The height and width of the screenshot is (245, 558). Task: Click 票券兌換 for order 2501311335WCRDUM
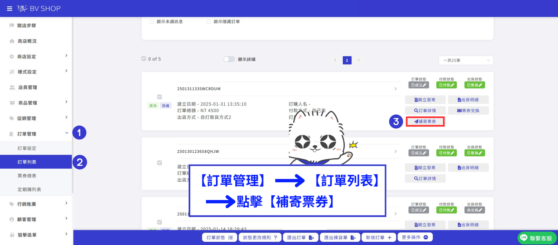[x=468, y=111]
